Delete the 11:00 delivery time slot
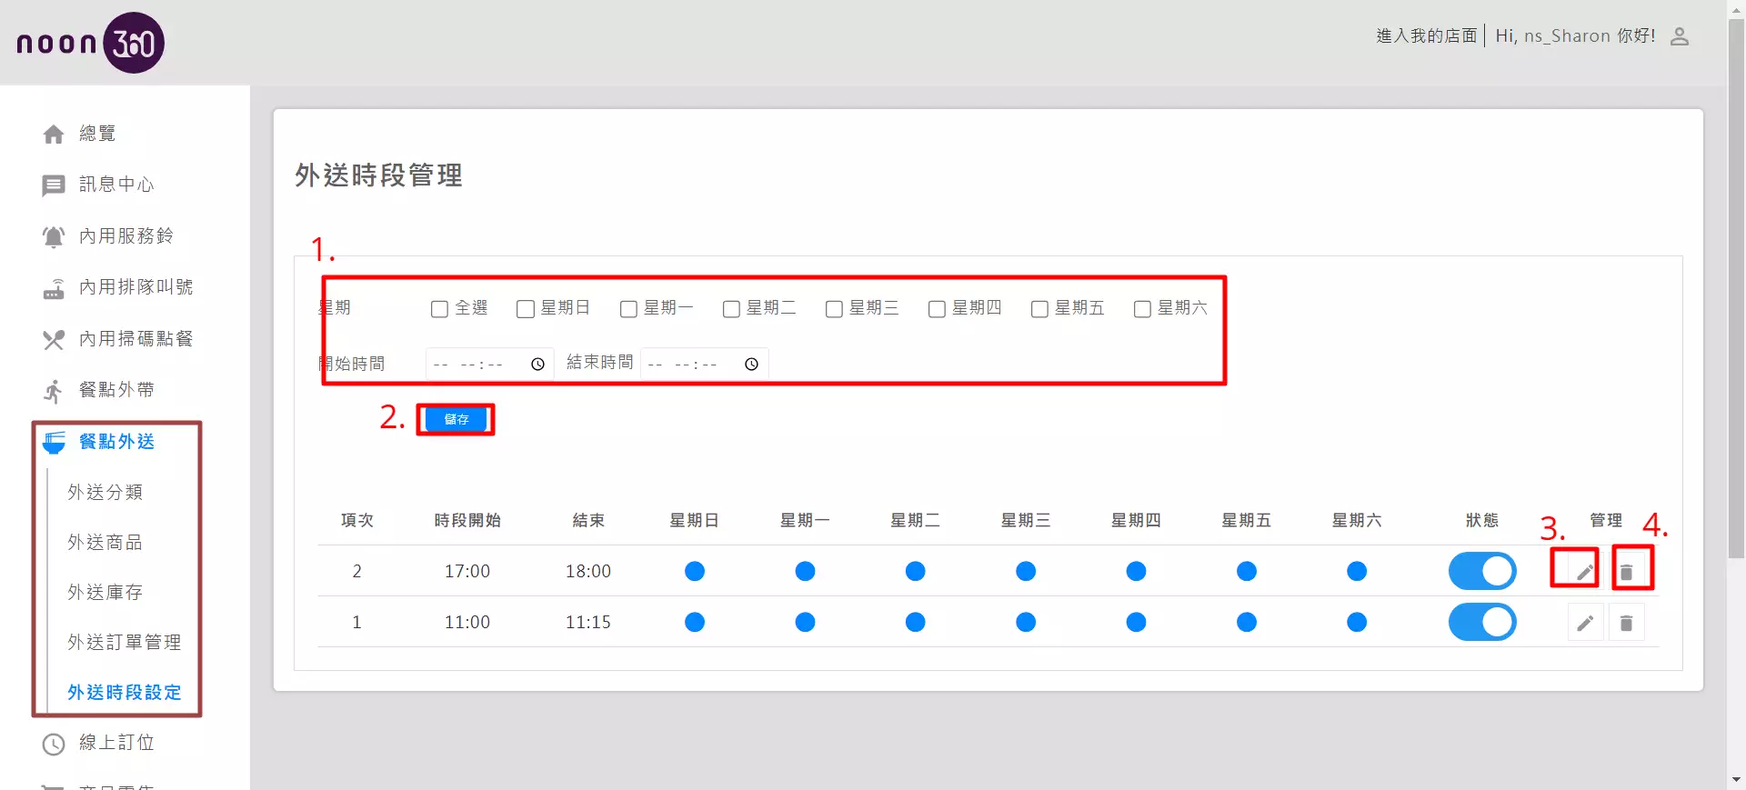The image size is (1746, 790). click(x=1626, y=623)
